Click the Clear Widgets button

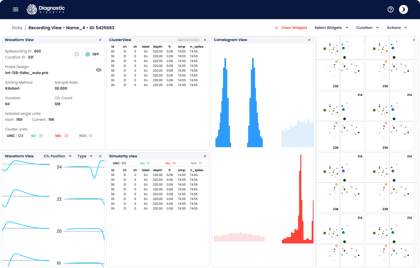click(291, 28)
